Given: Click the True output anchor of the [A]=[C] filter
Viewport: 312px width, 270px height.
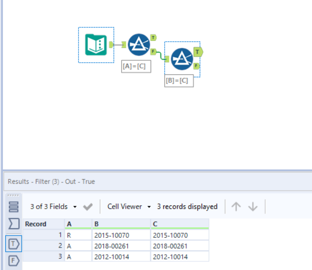Looking at the screenshot, I should tap(153, 37).
